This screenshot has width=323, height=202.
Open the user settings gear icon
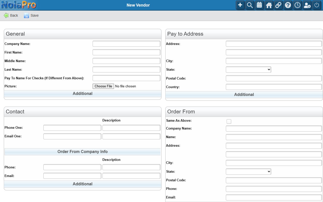(307, 5)
